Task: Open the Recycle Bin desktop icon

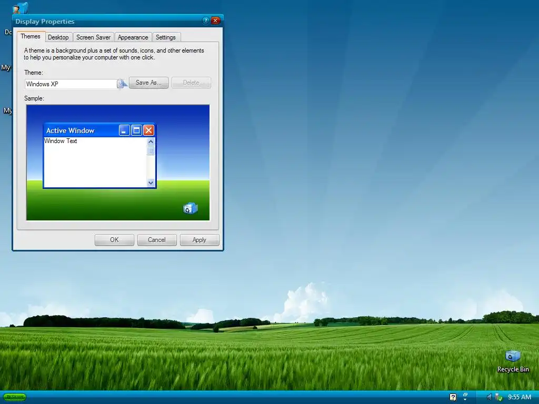Action: click(x=513, y=356)
